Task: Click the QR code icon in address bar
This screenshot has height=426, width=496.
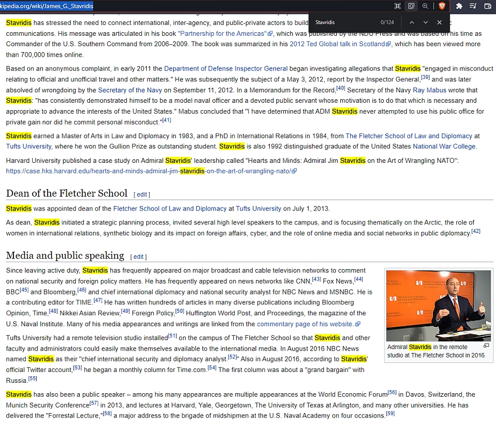Action: (x=397, y=6)
